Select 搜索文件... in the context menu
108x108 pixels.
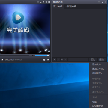tap(98, 88)
